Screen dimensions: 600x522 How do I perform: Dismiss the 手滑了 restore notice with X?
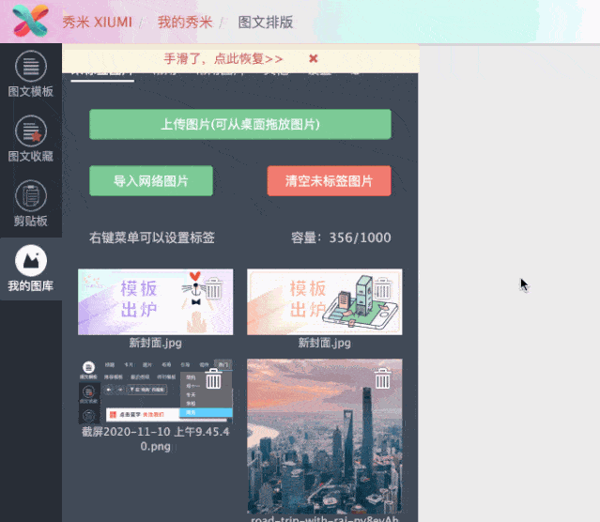(314, 58)
